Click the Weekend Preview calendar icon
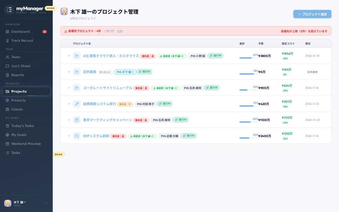Image resolution: width=339 pixels, height=212 pixels. (7, 144)
